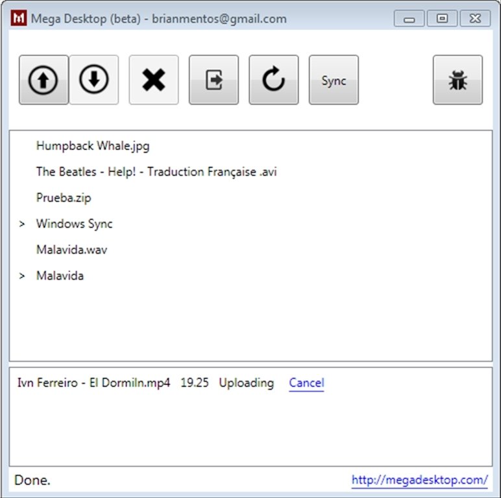Click the Ivn Ferreiro - El Dormiln.mp4 transfer name
Screen dimensions: 501x498
coord(93,382)
